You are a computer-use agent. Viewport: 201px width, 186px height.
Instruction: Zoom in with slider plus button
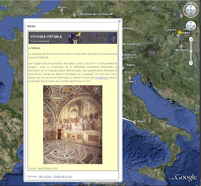(191, 39)
